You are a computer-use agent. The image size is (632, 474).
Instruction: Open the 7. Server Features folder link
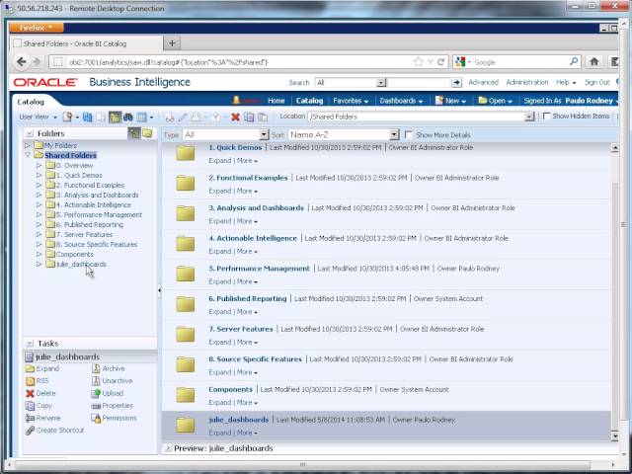click(x=241, y=329)
